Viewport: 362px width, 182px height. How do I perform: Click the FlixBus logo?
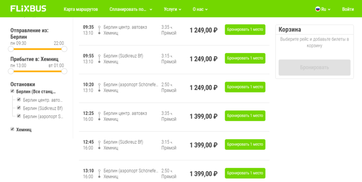pyautogui.click(x=28, y=9)
